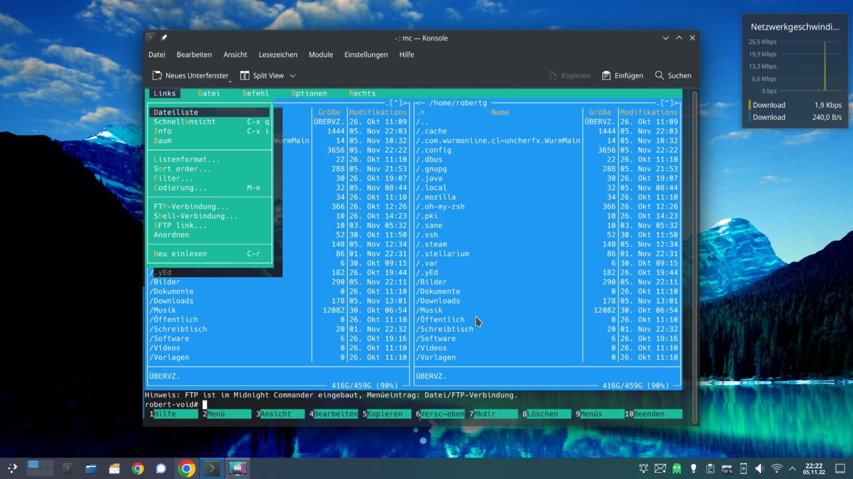Open the phone connection tray icon

tap(744, 468)
